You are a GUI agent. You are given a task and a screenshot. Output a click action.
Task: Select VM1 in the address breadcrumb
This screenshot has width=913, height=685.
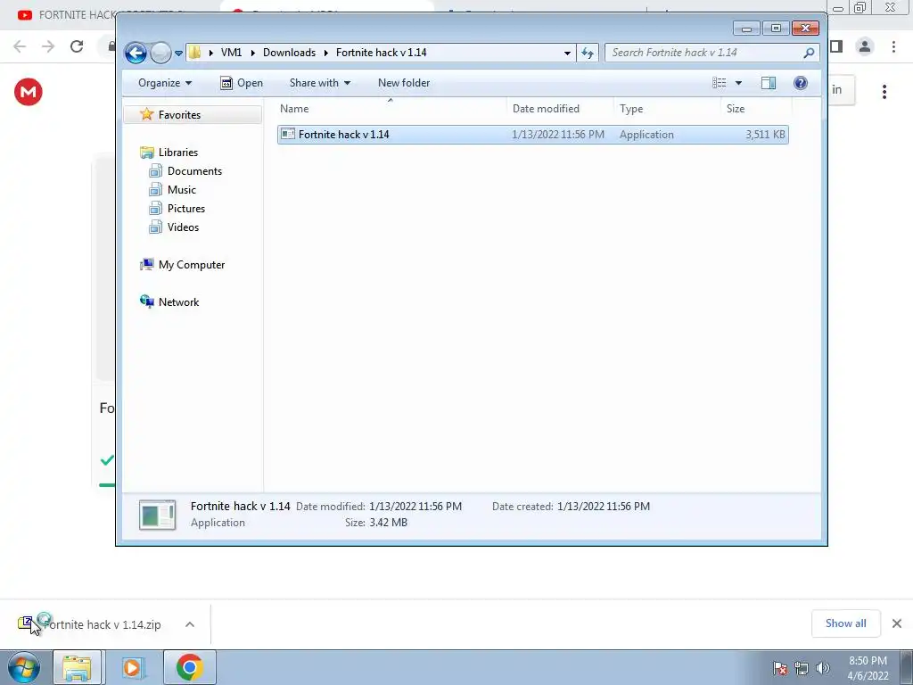click(231, 53)
